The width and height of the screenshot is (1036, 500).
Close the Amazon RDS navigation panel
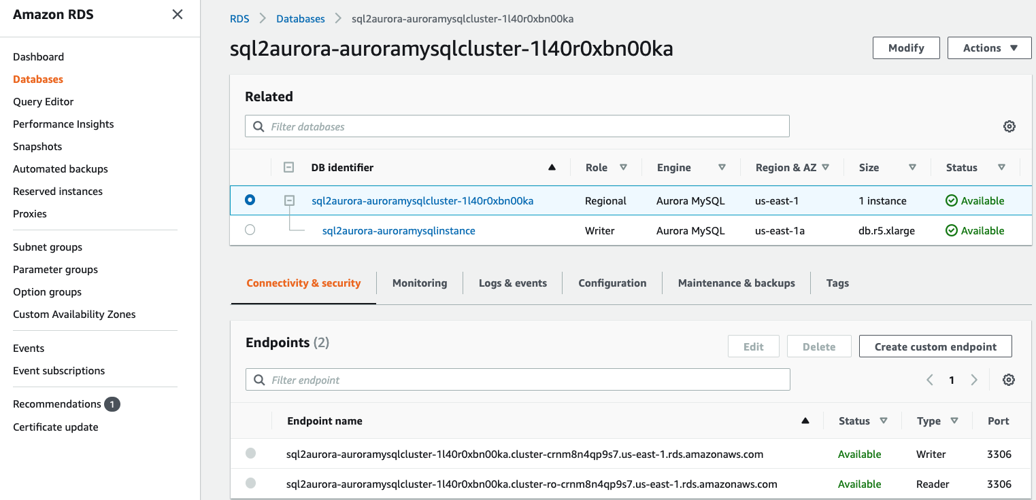[178, 14]
